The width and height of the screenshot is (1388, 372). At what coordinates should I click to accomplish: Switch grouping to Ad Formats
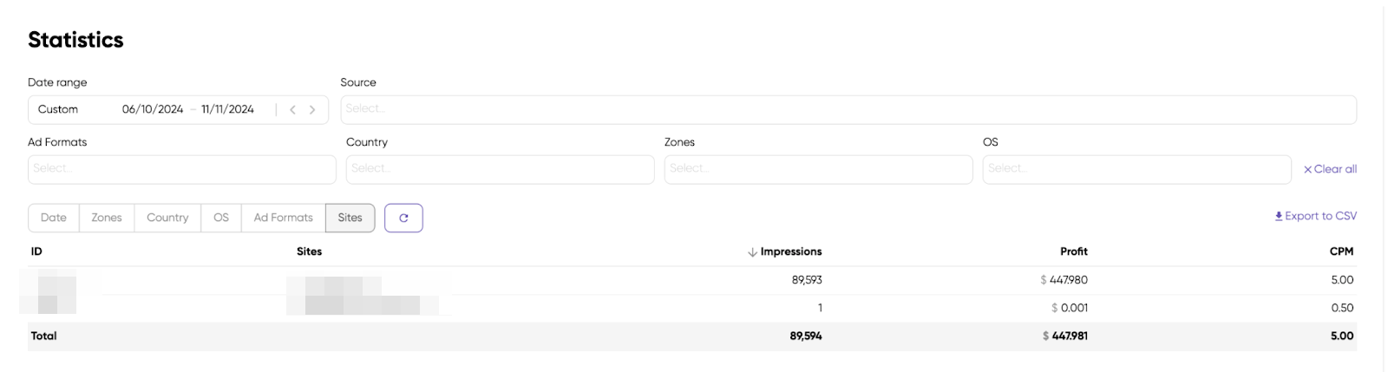click(283, 218)
